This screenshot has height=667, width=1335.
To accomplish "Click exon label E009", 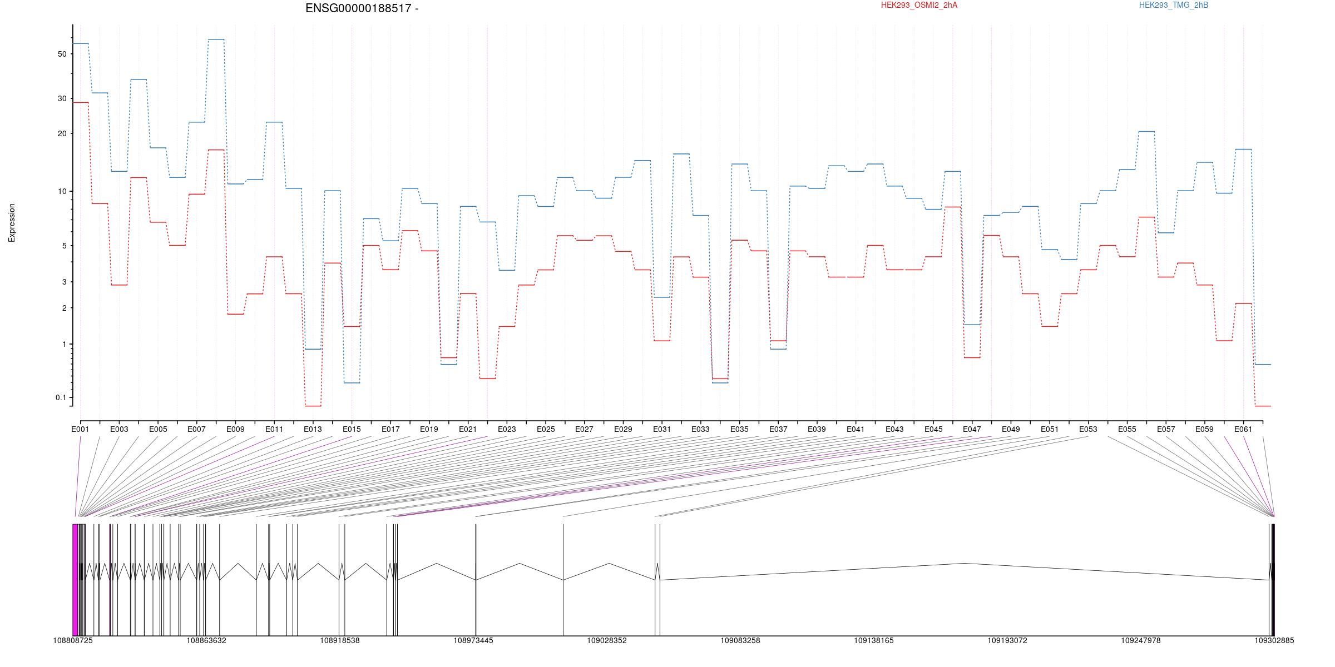I will [235, 429].
